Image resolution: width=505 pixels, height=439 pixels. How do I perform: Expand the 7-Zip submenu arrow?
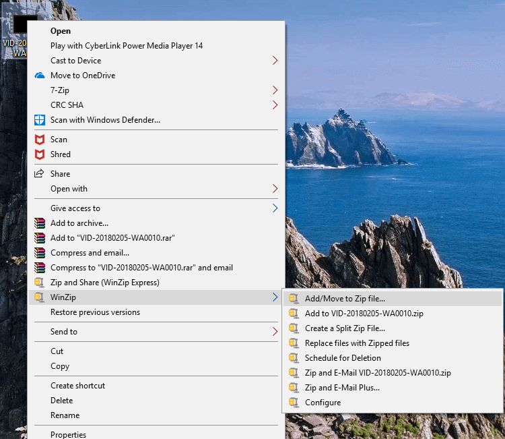tap(275, 90)
